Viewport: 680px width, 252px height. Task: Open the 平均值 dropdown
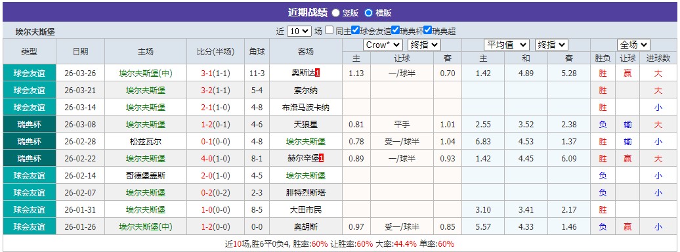pyautogui.click(x=507, y=45)
